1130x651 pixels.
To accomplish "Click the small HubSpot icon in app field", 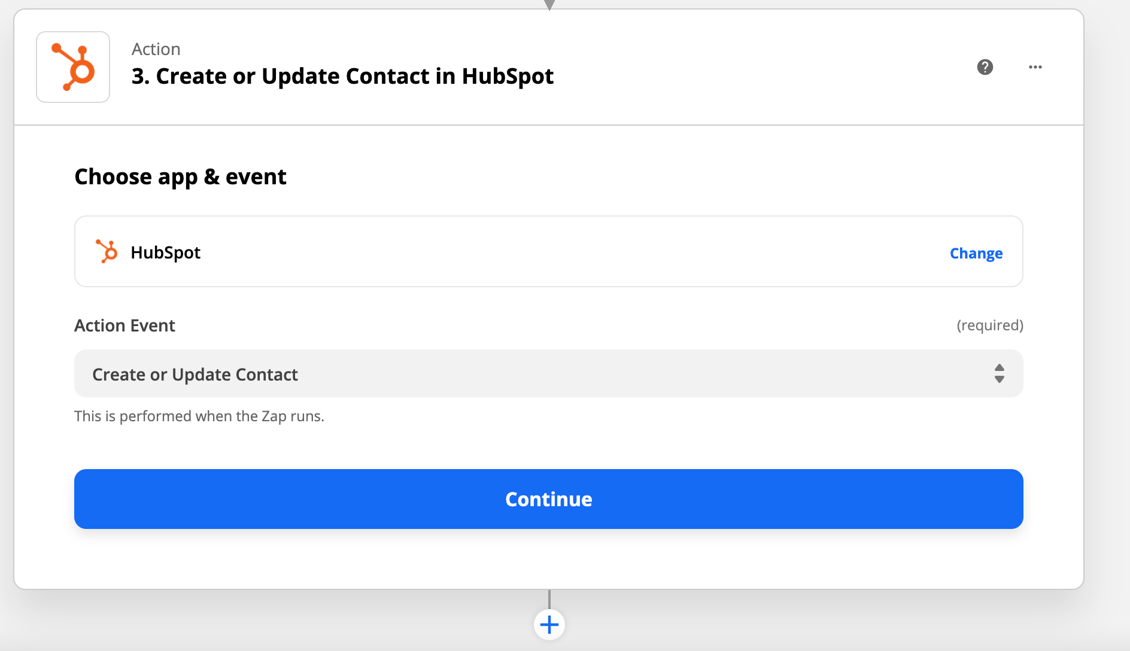I will [107, 251].
